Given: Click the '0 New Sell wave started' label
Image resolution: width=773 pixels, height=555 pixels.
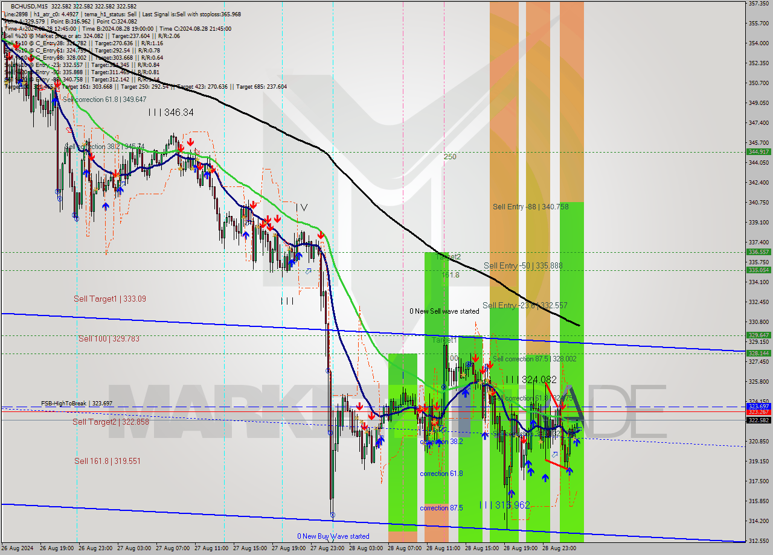Looking at the screenshot, I should [x=444, y=311].
